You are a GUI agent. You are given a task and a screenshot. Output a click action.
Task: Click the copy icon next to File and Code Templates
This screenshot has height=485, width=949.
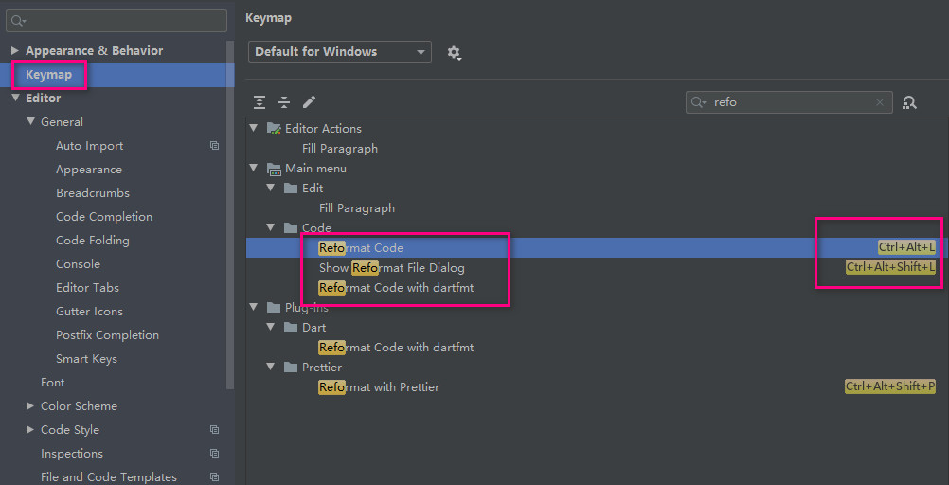point(214,476)
